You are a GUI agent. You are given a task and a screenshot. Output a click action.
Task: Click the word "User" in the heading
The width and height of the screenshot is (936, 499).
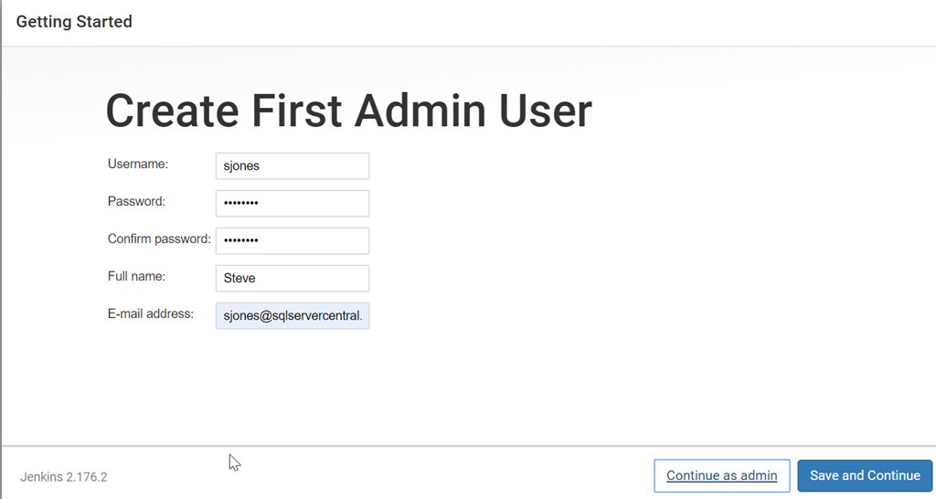pos(546,111)
